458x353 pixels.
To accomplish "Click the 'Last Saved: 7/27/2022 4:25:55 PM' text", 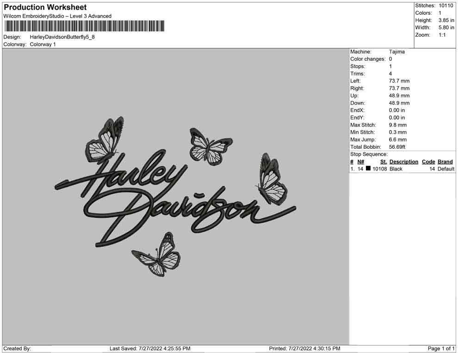I will [x=150, y=349].
